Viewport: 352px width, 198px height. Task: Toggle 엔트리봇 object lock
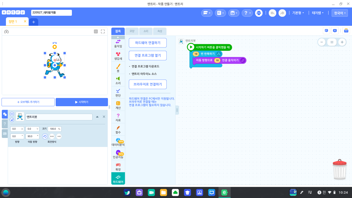pos(12,120)
